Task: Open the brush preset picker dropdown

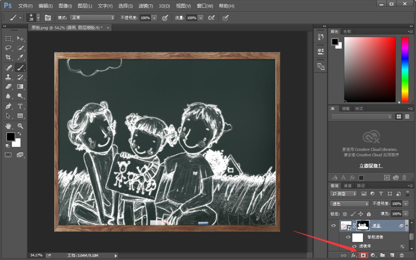Action: coord(39,18)
